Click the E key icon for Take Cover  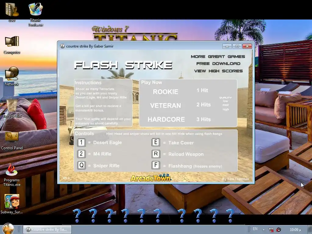coord(156,142)
